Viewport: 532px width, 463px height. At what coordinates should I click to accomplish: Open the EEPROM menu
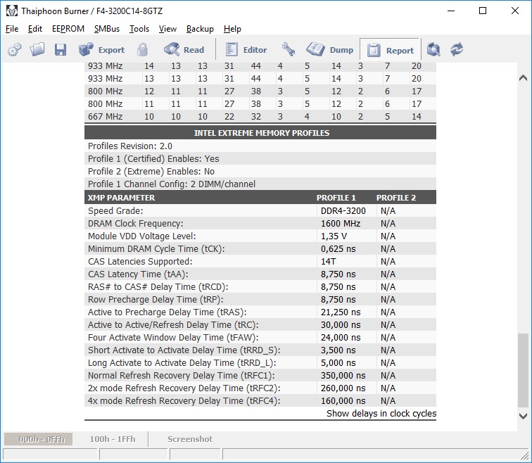pyautogui.click(x=68, y=29)
